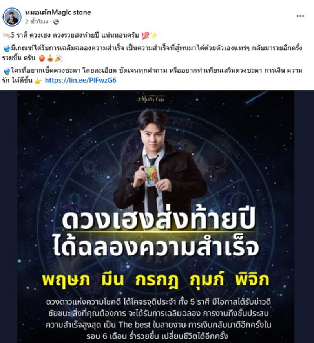Click the money bag emoji
Image resolution: width=314 pixels, height=343 pixels.
[x=50, y=58]
